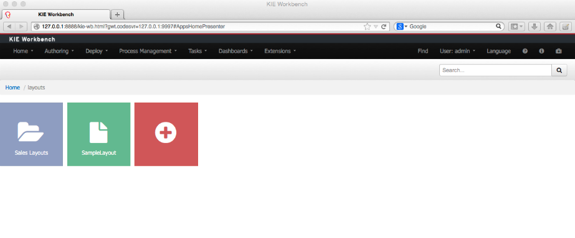Open the User: admin dropdown
Viewport: 575px width, 238px height.
[x=457, y=51]
